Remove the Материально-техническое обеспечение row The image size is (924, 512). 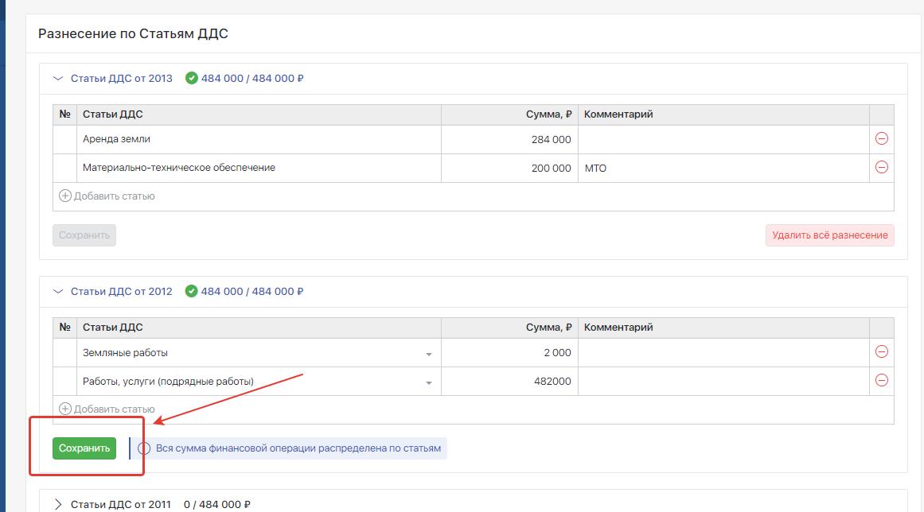tap(881, 168)
